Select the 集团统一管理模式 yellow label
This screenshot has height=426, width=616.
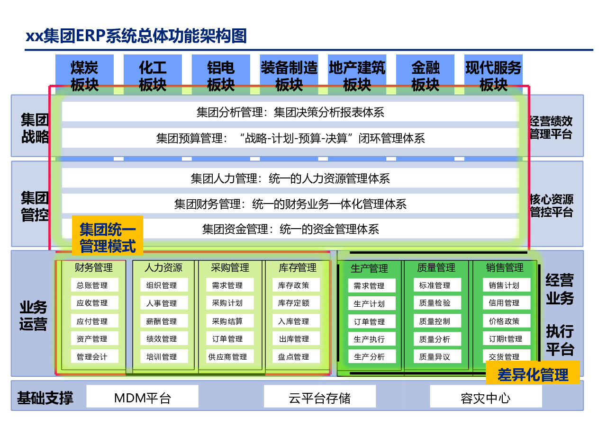(x=107, y=238)
